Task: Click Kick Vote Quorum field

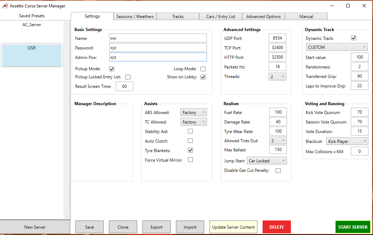Action: 360,112
